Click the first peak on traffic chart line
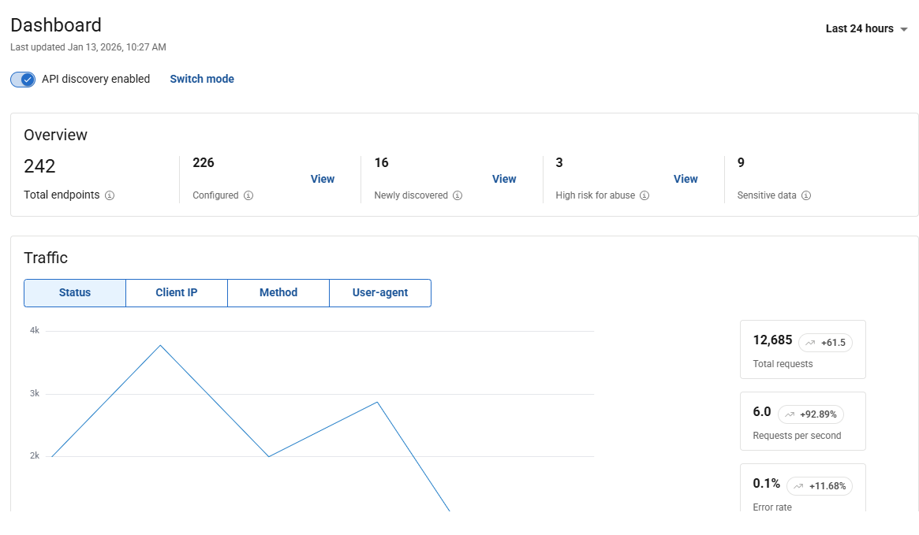 click(160, 345)
